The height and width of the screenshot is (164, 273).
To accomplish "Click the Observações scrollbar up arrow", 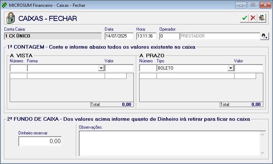I will pos(262,134).
